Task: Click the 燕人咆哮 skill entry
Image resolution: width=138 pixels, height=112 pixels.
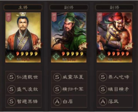Action: point(115,77)
